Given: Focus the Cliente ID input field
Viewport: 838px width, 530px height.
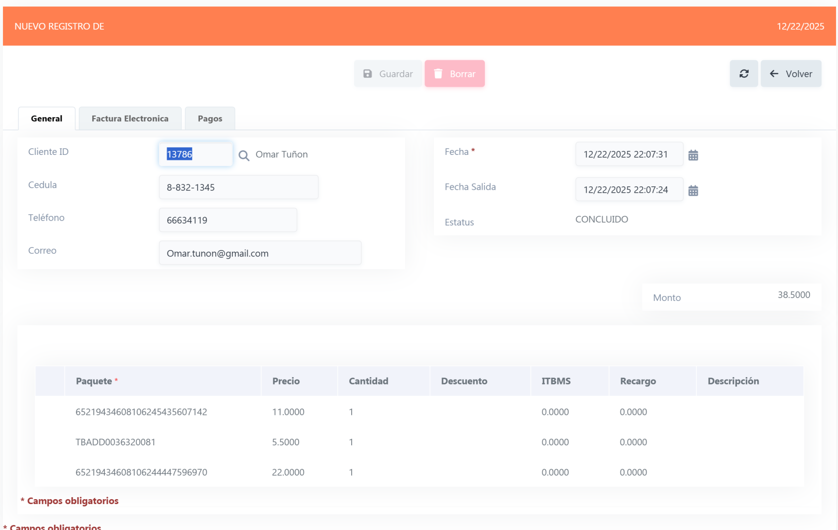Looking at the screenshot, I should (x=196, y=154).
